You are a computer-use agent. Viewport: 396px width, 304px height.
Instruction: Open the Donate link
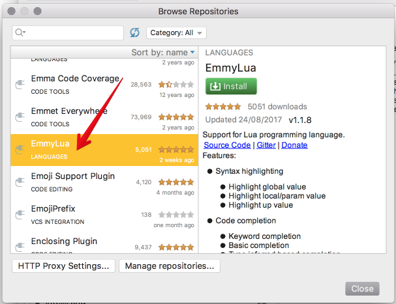click(x=294, y=145)
